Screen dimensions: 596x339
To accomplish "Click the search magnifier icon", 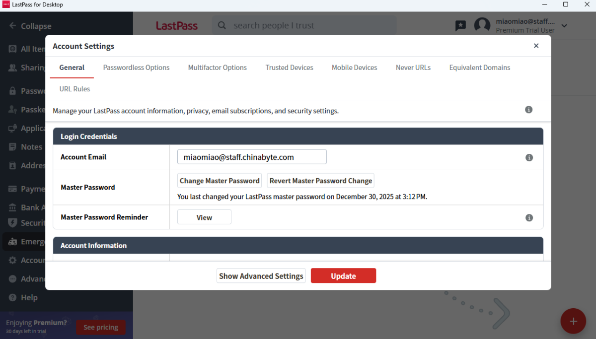I will (x=222, y=25).
